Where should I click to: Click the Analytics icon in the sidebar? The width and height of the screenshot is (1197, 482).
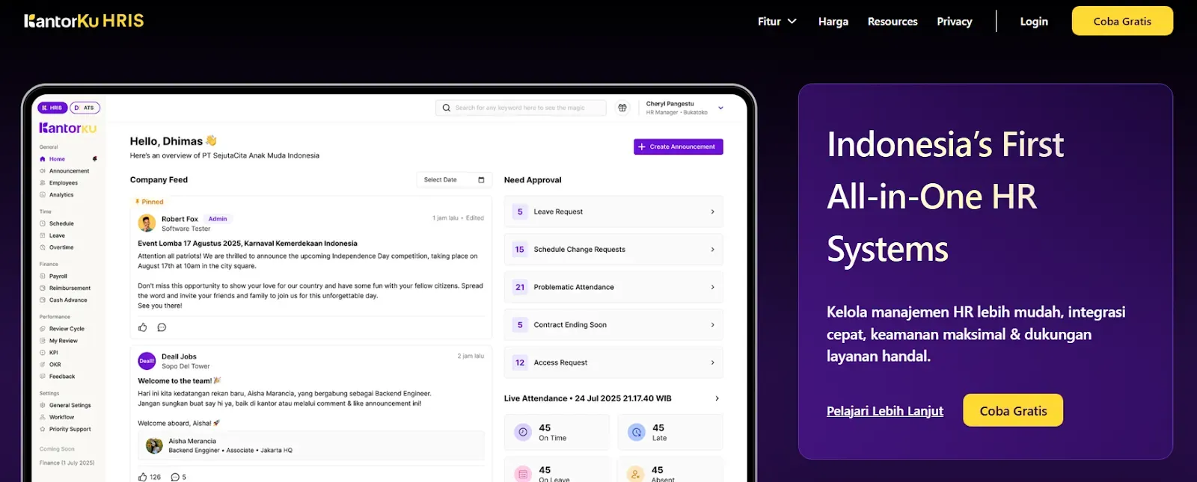tap(43, 195)
